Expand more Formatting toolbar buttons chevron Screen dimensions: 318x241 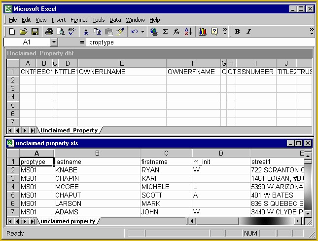[x=312, y=32]
